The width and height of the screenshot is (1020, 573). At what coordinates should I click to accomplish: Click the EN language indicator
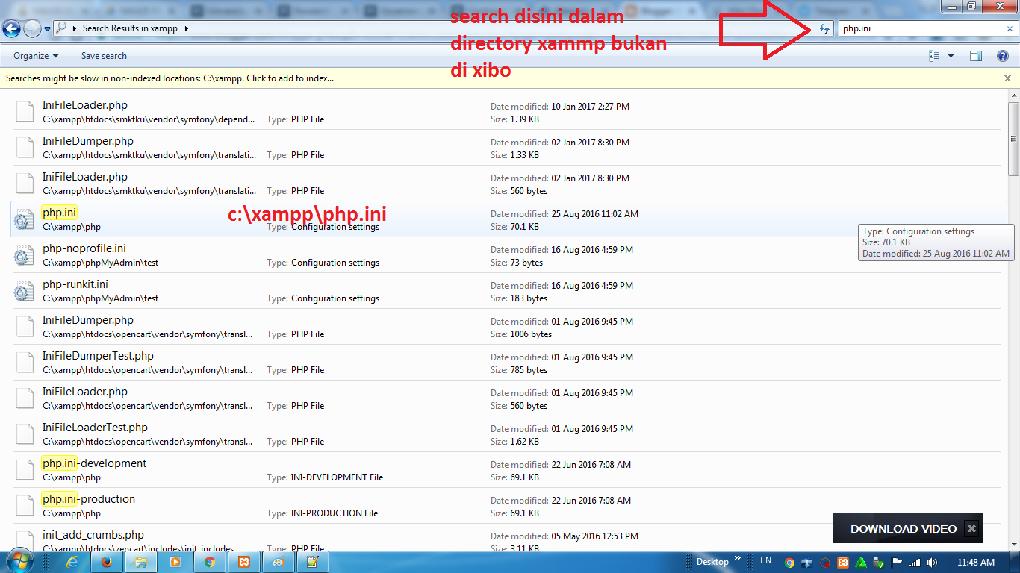click(x=765, y=560)
